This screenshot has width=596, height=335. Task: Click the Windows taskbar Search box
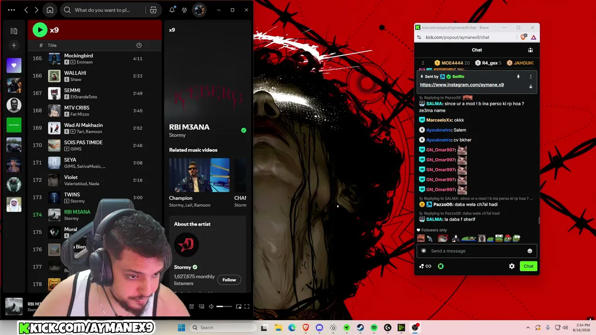tap(223, 328)
